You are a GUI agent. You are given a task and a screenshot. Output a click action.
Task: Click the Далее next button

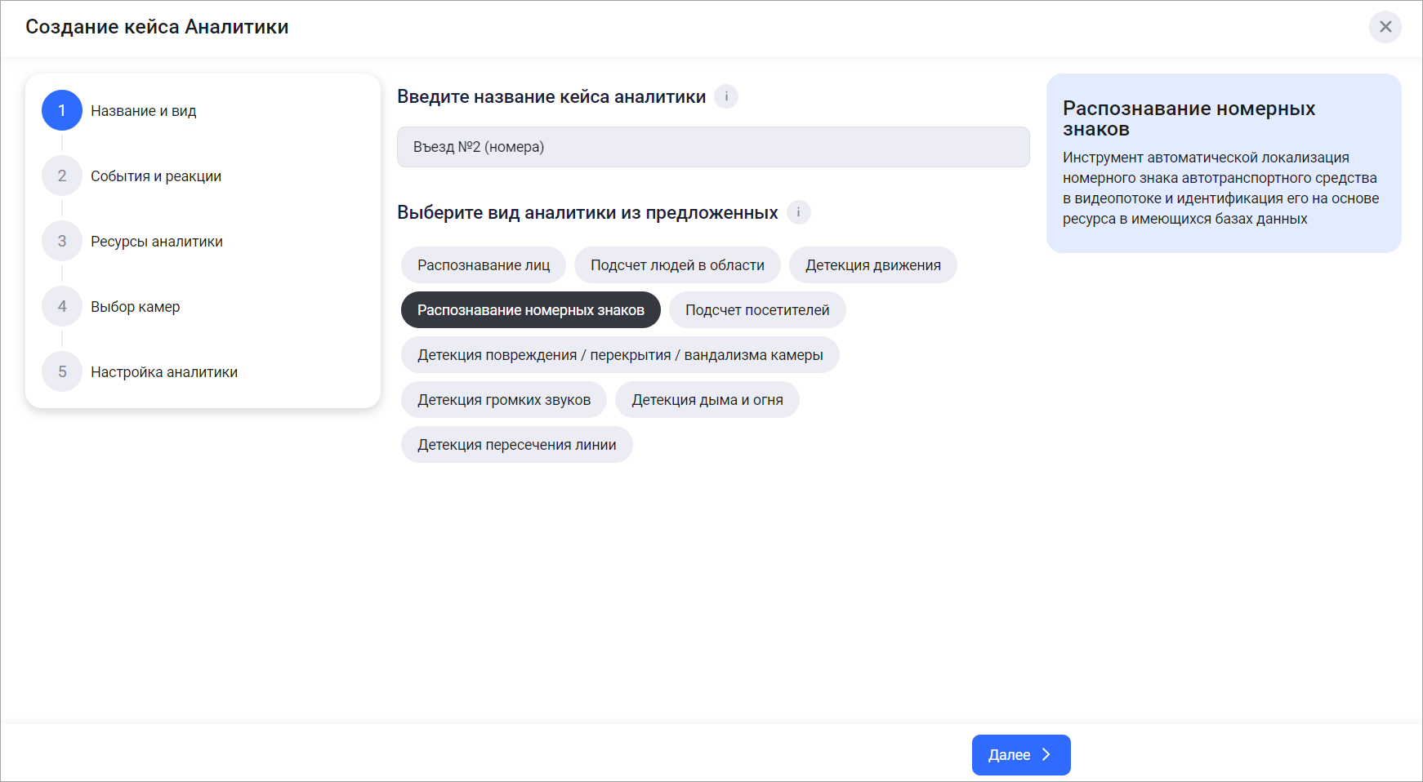coord(1020,755)
